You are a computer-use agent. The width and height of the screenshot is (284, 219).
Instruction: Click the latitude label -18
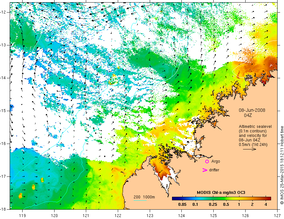click(x=3, y=209)
